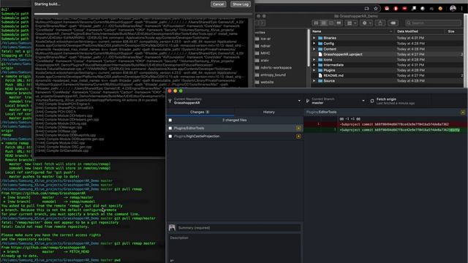This screenshot has height=263, width=468.
Task: Switch Finder to list view
Action: (323, 23)
